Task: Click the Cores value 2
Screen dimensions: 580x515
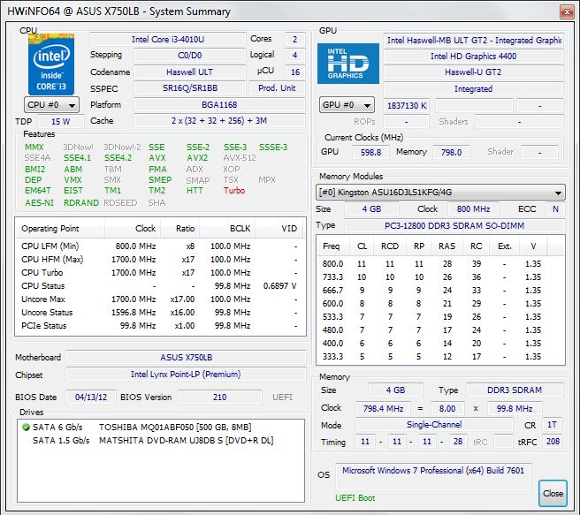Action: tap(294, 39)
